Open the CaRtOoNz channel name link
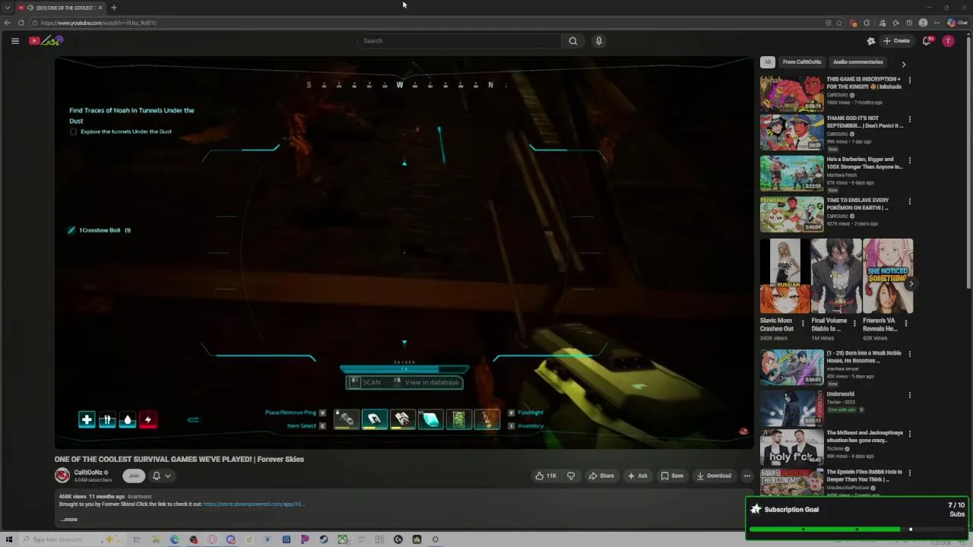973x547 pixels. point(88,473)
